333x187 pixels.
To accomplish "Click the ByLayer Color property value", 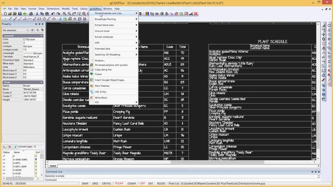I will [x=33, y=39].
